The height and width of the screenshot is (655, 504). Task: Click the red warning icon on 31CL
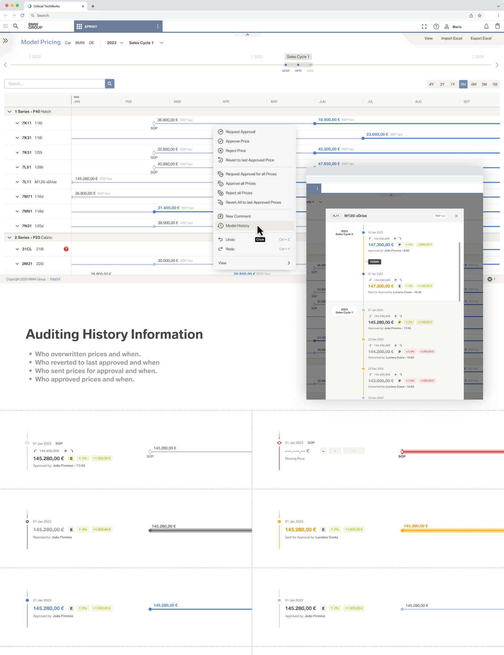click(66, 249)
